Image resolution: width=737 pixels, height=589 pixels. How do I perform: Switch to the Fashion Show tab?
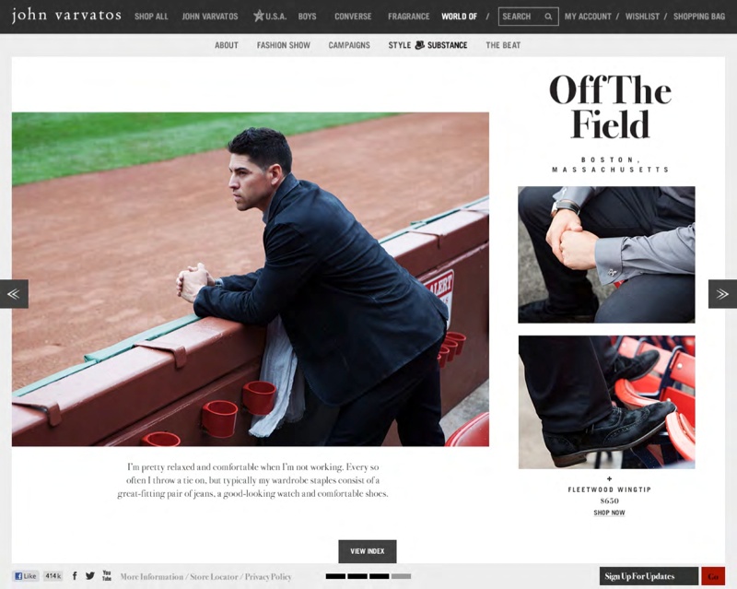click(x=284, y=45)
